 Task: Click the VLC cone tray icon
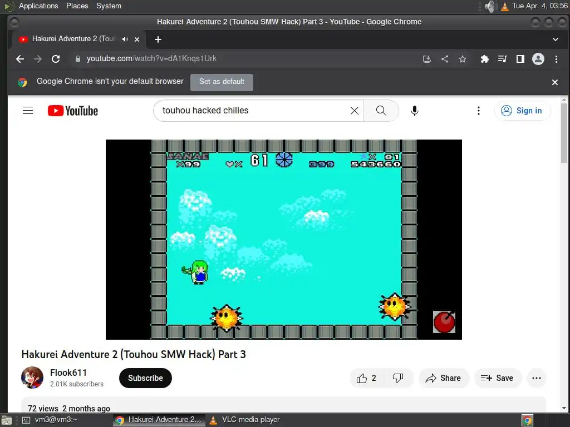tap(504, 6)
